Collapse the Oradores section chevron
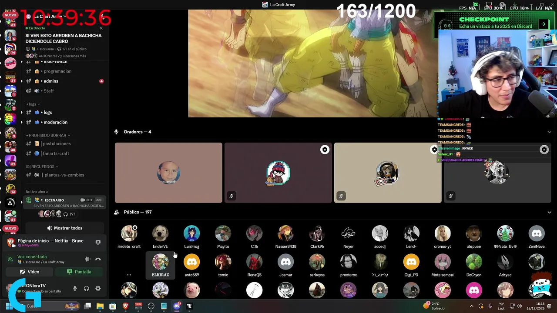Viewport: 557px width, 313px height. coord(549,132)
